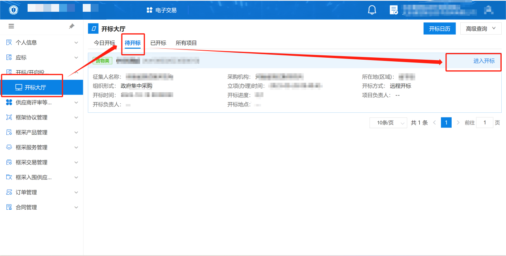Click the 开标/开启投 sidebar menu
This screenshot has height=256, width=506.
click(x=41, y=72)
